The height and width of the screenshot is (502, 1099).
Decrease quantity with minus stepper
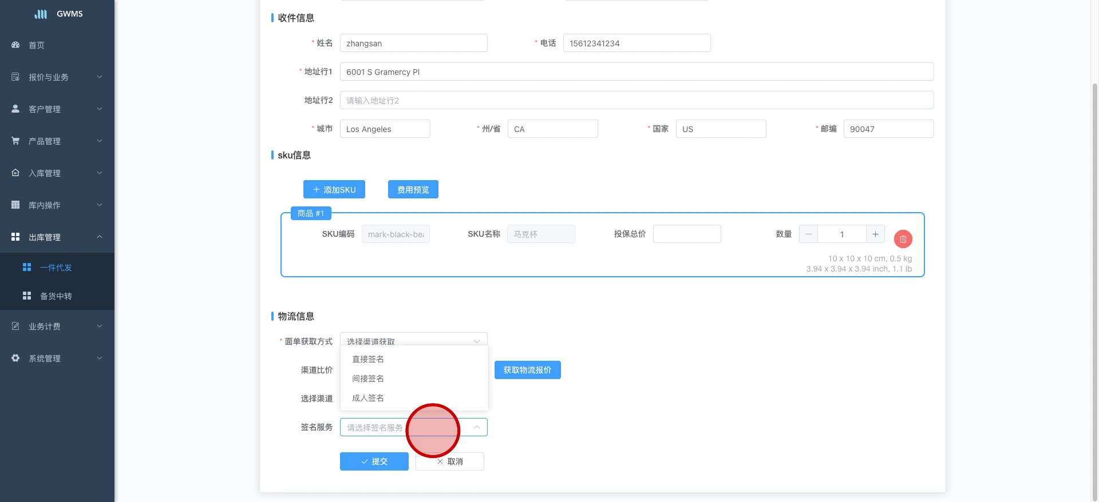tap(808, 234)
